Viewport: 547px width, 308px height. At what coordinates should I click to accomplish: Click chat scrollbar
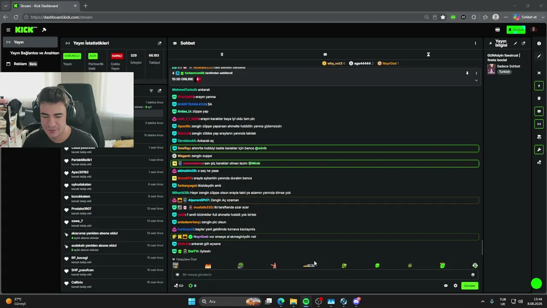pyautogui.click(x=482, y=247)
